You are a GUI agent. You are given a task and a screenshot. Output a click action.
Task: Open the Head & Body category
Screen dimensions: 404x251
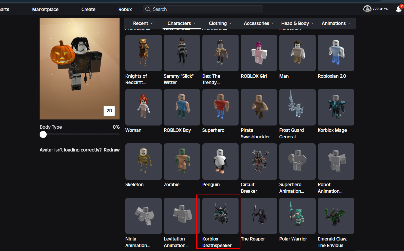[297, 23]
